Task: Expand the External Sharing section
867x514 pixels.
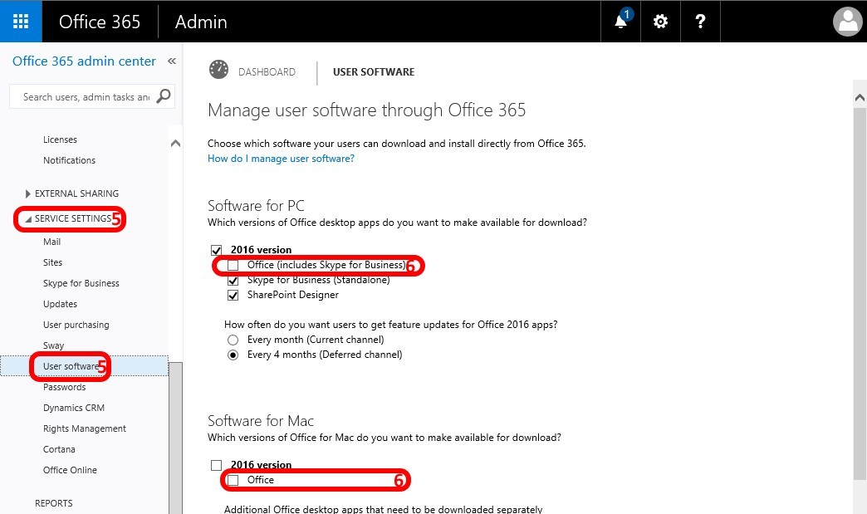Action: [29, 193]
